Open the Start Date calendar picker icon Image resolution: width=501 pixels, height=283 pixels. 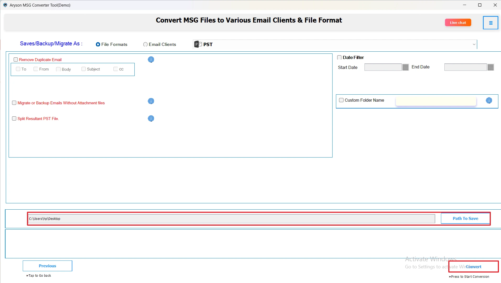pyautogui.click(x=405, y=67)
